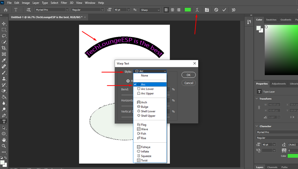Select the Dodge tool
Viewport: 298px width, 169px height.
[4, 109]
